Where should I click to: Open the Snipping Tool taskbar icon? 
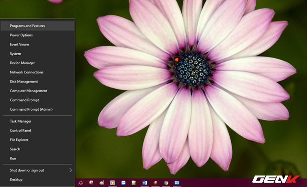pos(91,183)
